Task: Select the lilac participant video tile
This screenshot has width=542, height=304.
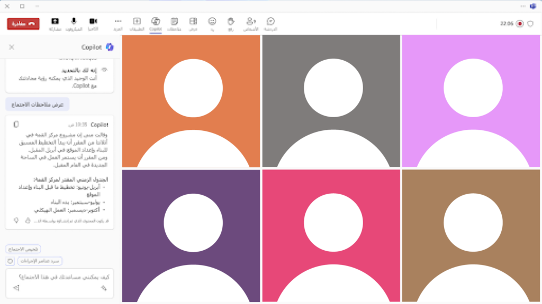Action: point(471,101)
